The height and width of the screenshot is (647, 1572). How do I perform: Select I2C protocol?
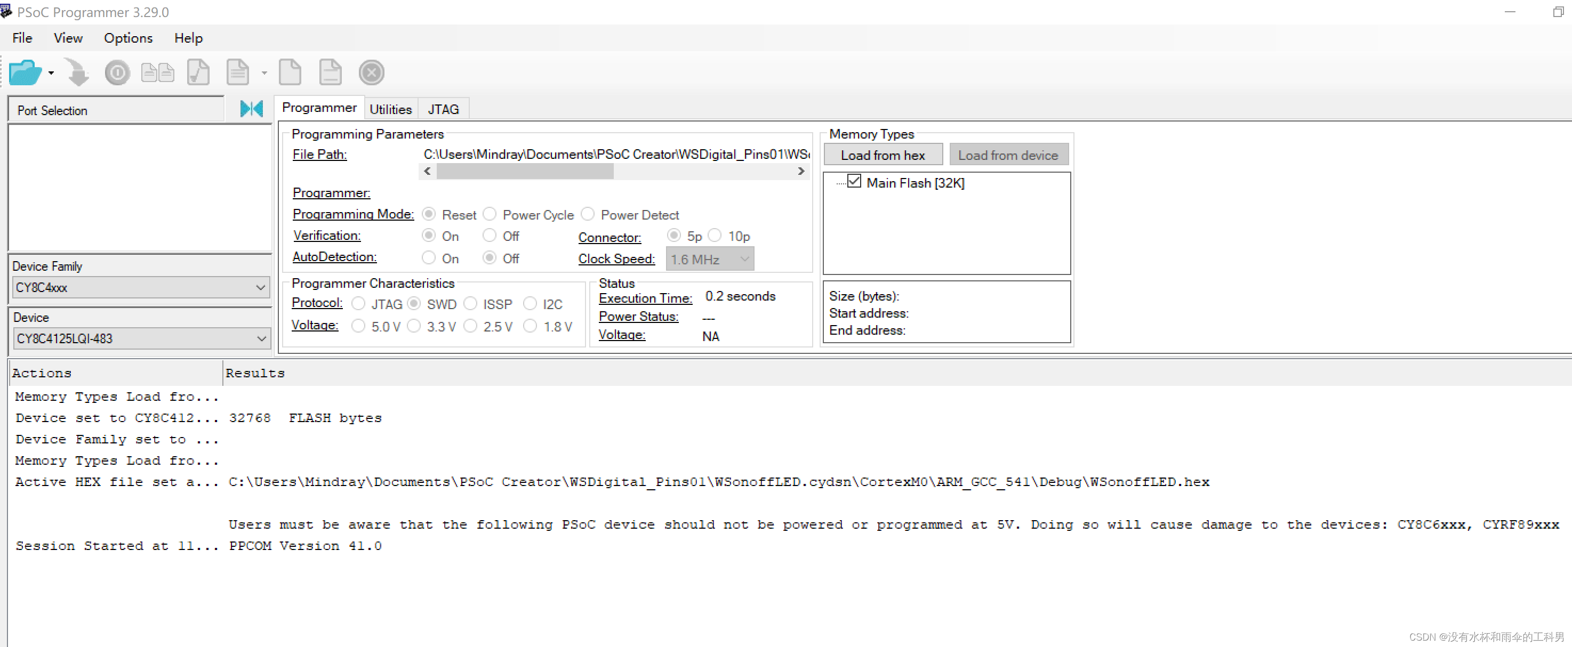(530, 303)
